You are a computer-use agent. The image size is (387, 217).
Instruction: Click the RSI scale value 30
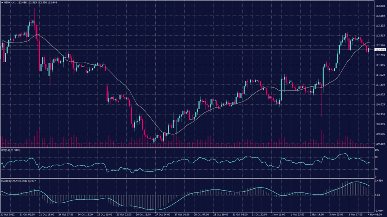pos(376,169)
